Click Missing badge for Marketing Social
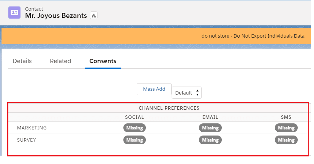The image size is (314, 164). click(134, 128)
